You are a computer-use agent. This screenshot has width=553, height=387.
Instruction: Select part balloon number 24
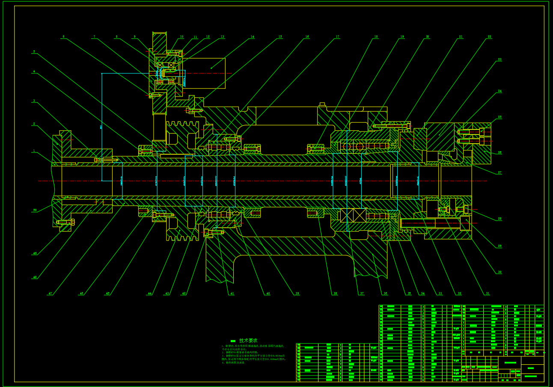[x=499, y=91]
